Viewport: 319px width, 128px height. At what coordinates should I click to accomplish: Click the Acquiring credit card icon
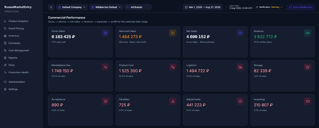coord(307,101)
